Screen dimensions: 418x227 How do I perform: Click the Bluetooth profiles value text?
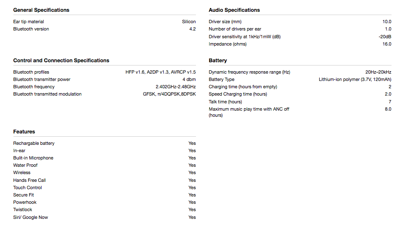(161, 72)
